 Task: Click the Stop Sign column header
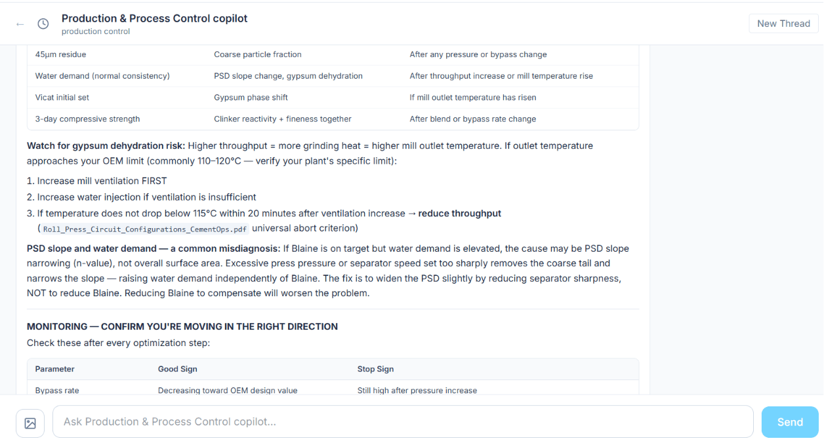(x=376, y=369)
